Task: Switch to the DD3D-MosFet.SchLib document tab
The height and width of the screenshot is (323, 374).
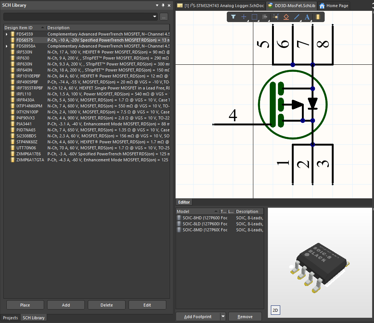Action: pos(292,6)
